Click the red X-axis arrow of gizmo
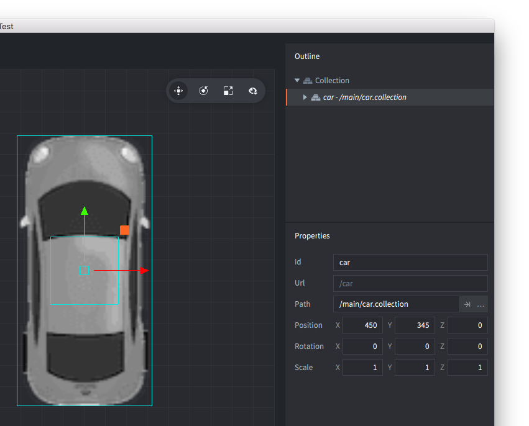 click(144, 271)
